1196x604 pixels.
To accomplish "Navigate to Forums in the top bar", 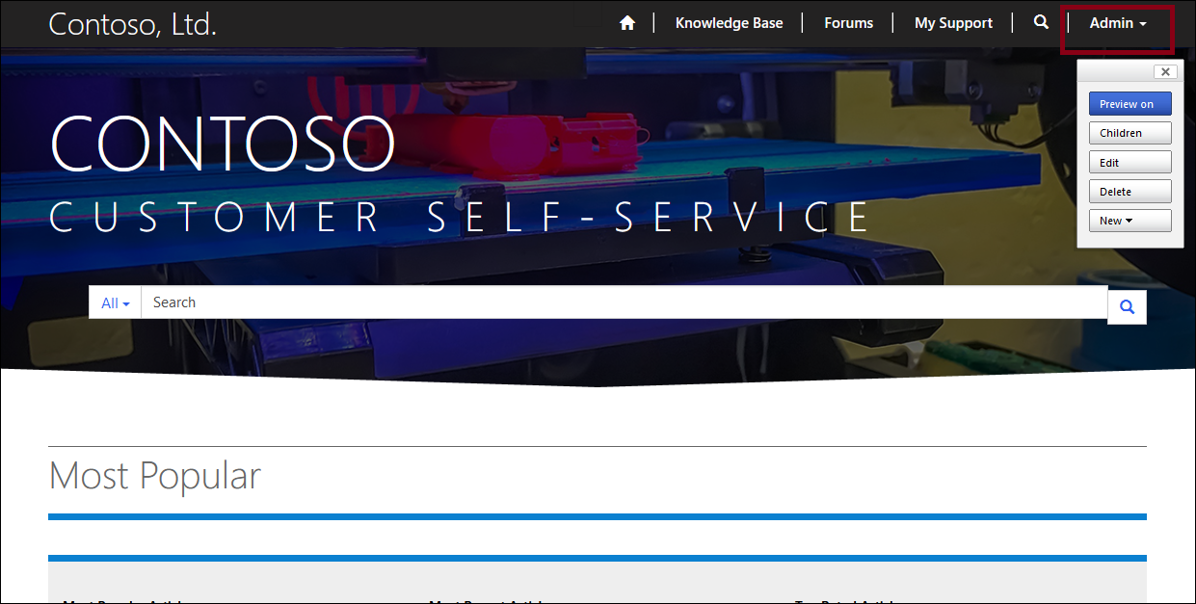I will (x=848, y=23).
